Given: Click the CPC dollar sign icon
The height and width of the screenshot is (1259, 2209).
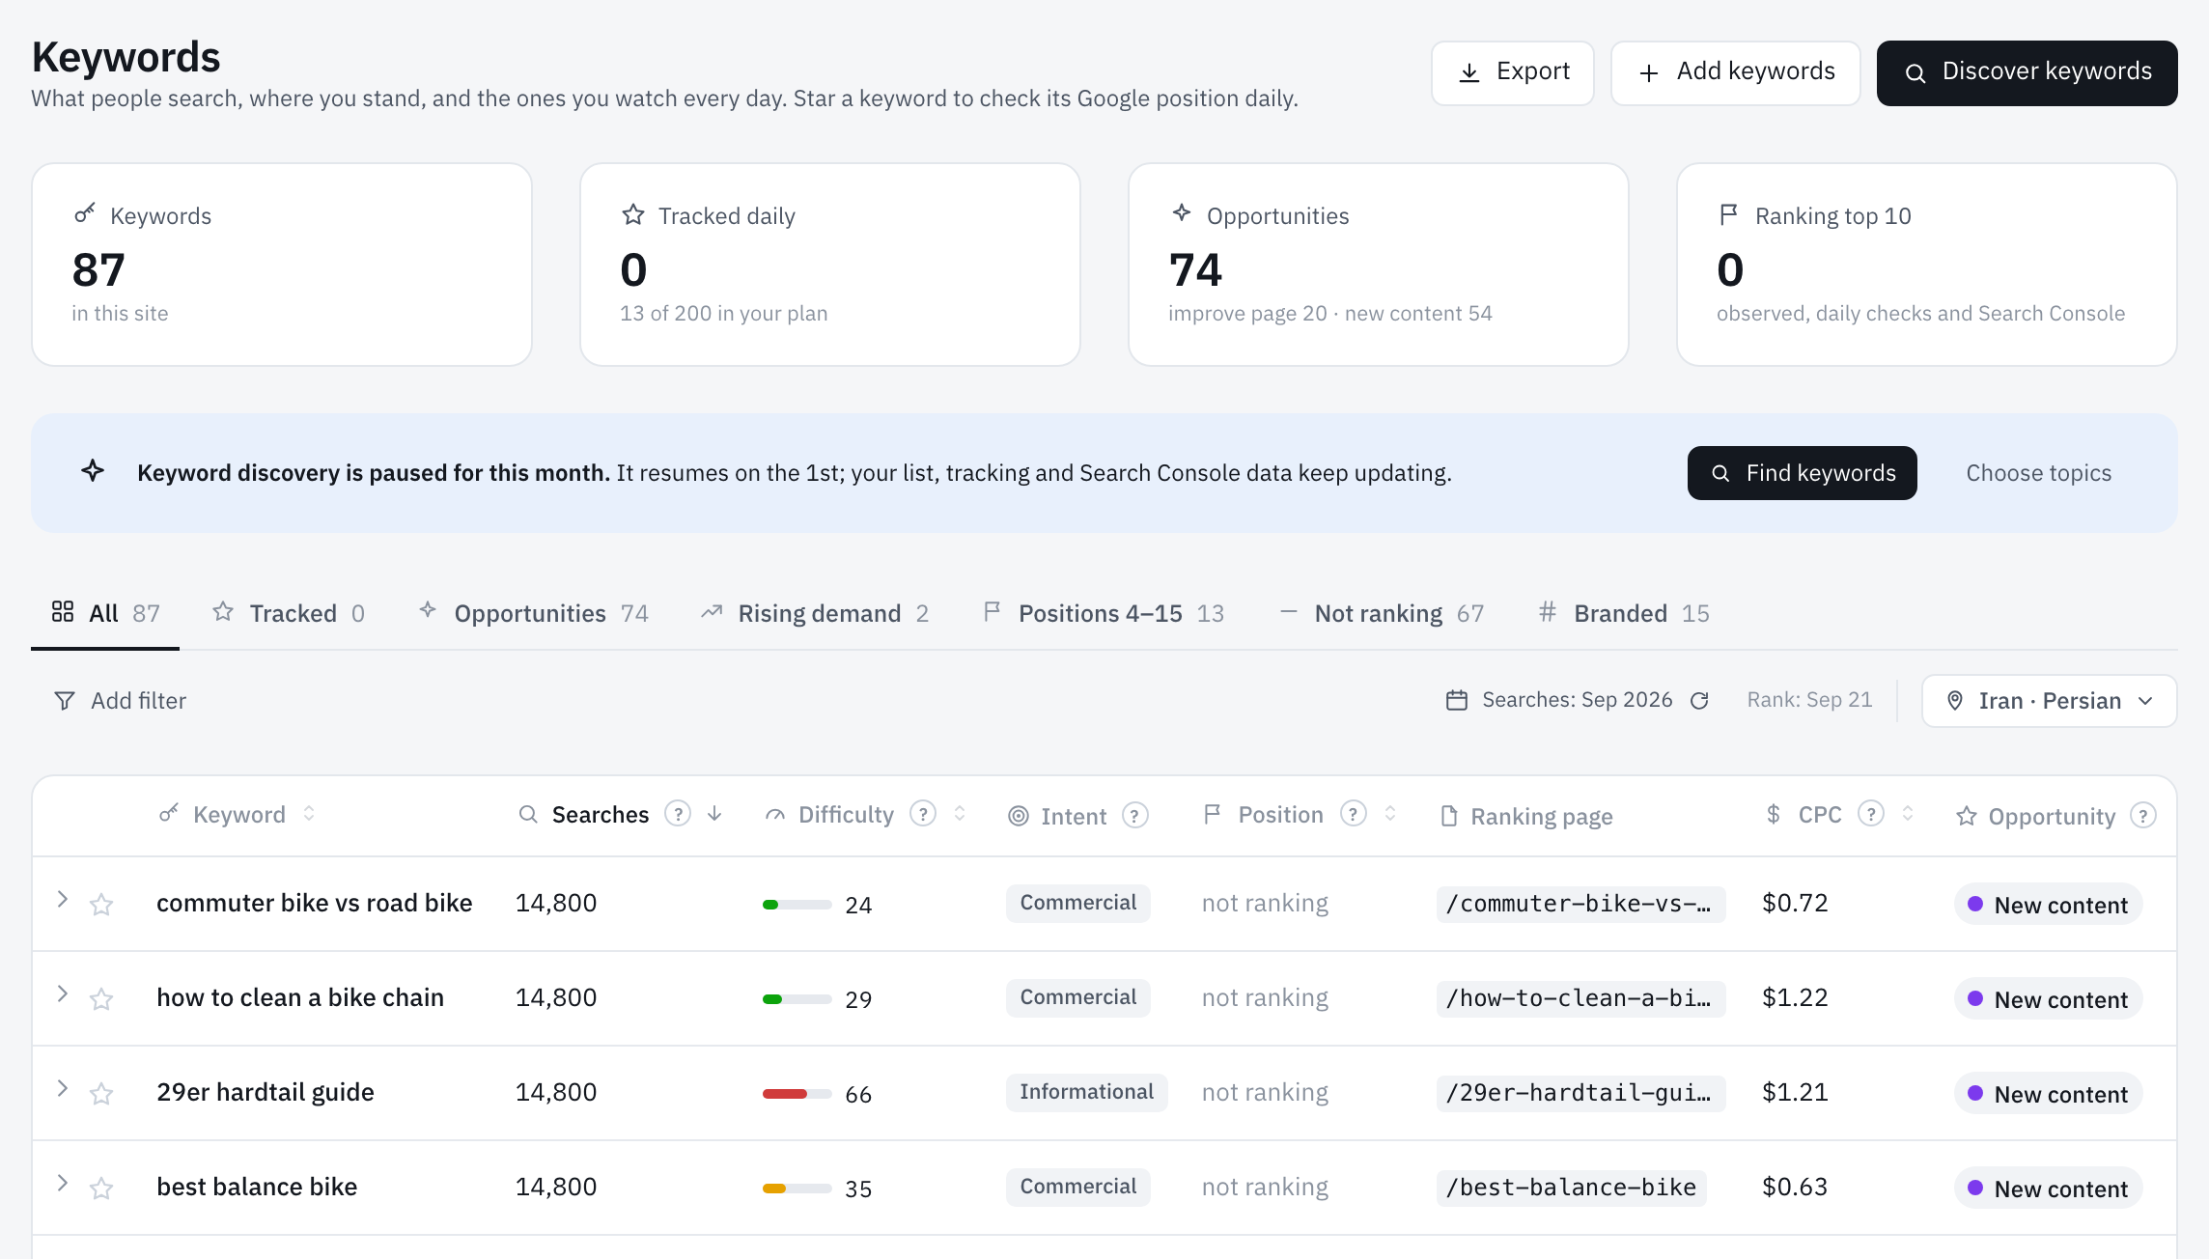Looking at the screenshot, I should [1774, 814].
